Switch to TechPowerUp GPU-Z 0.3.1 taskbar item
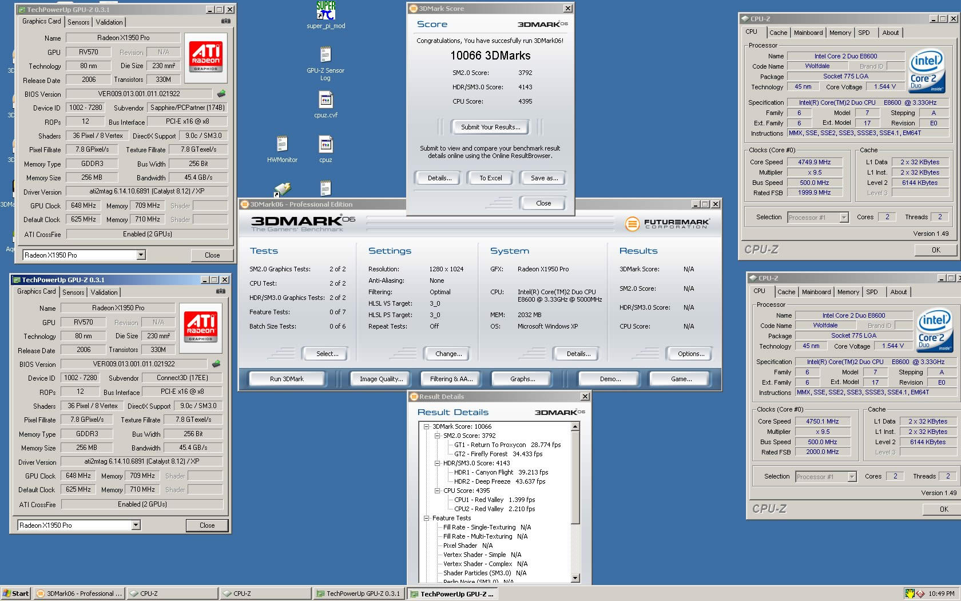Screen dimensions: 961x601 360,594
